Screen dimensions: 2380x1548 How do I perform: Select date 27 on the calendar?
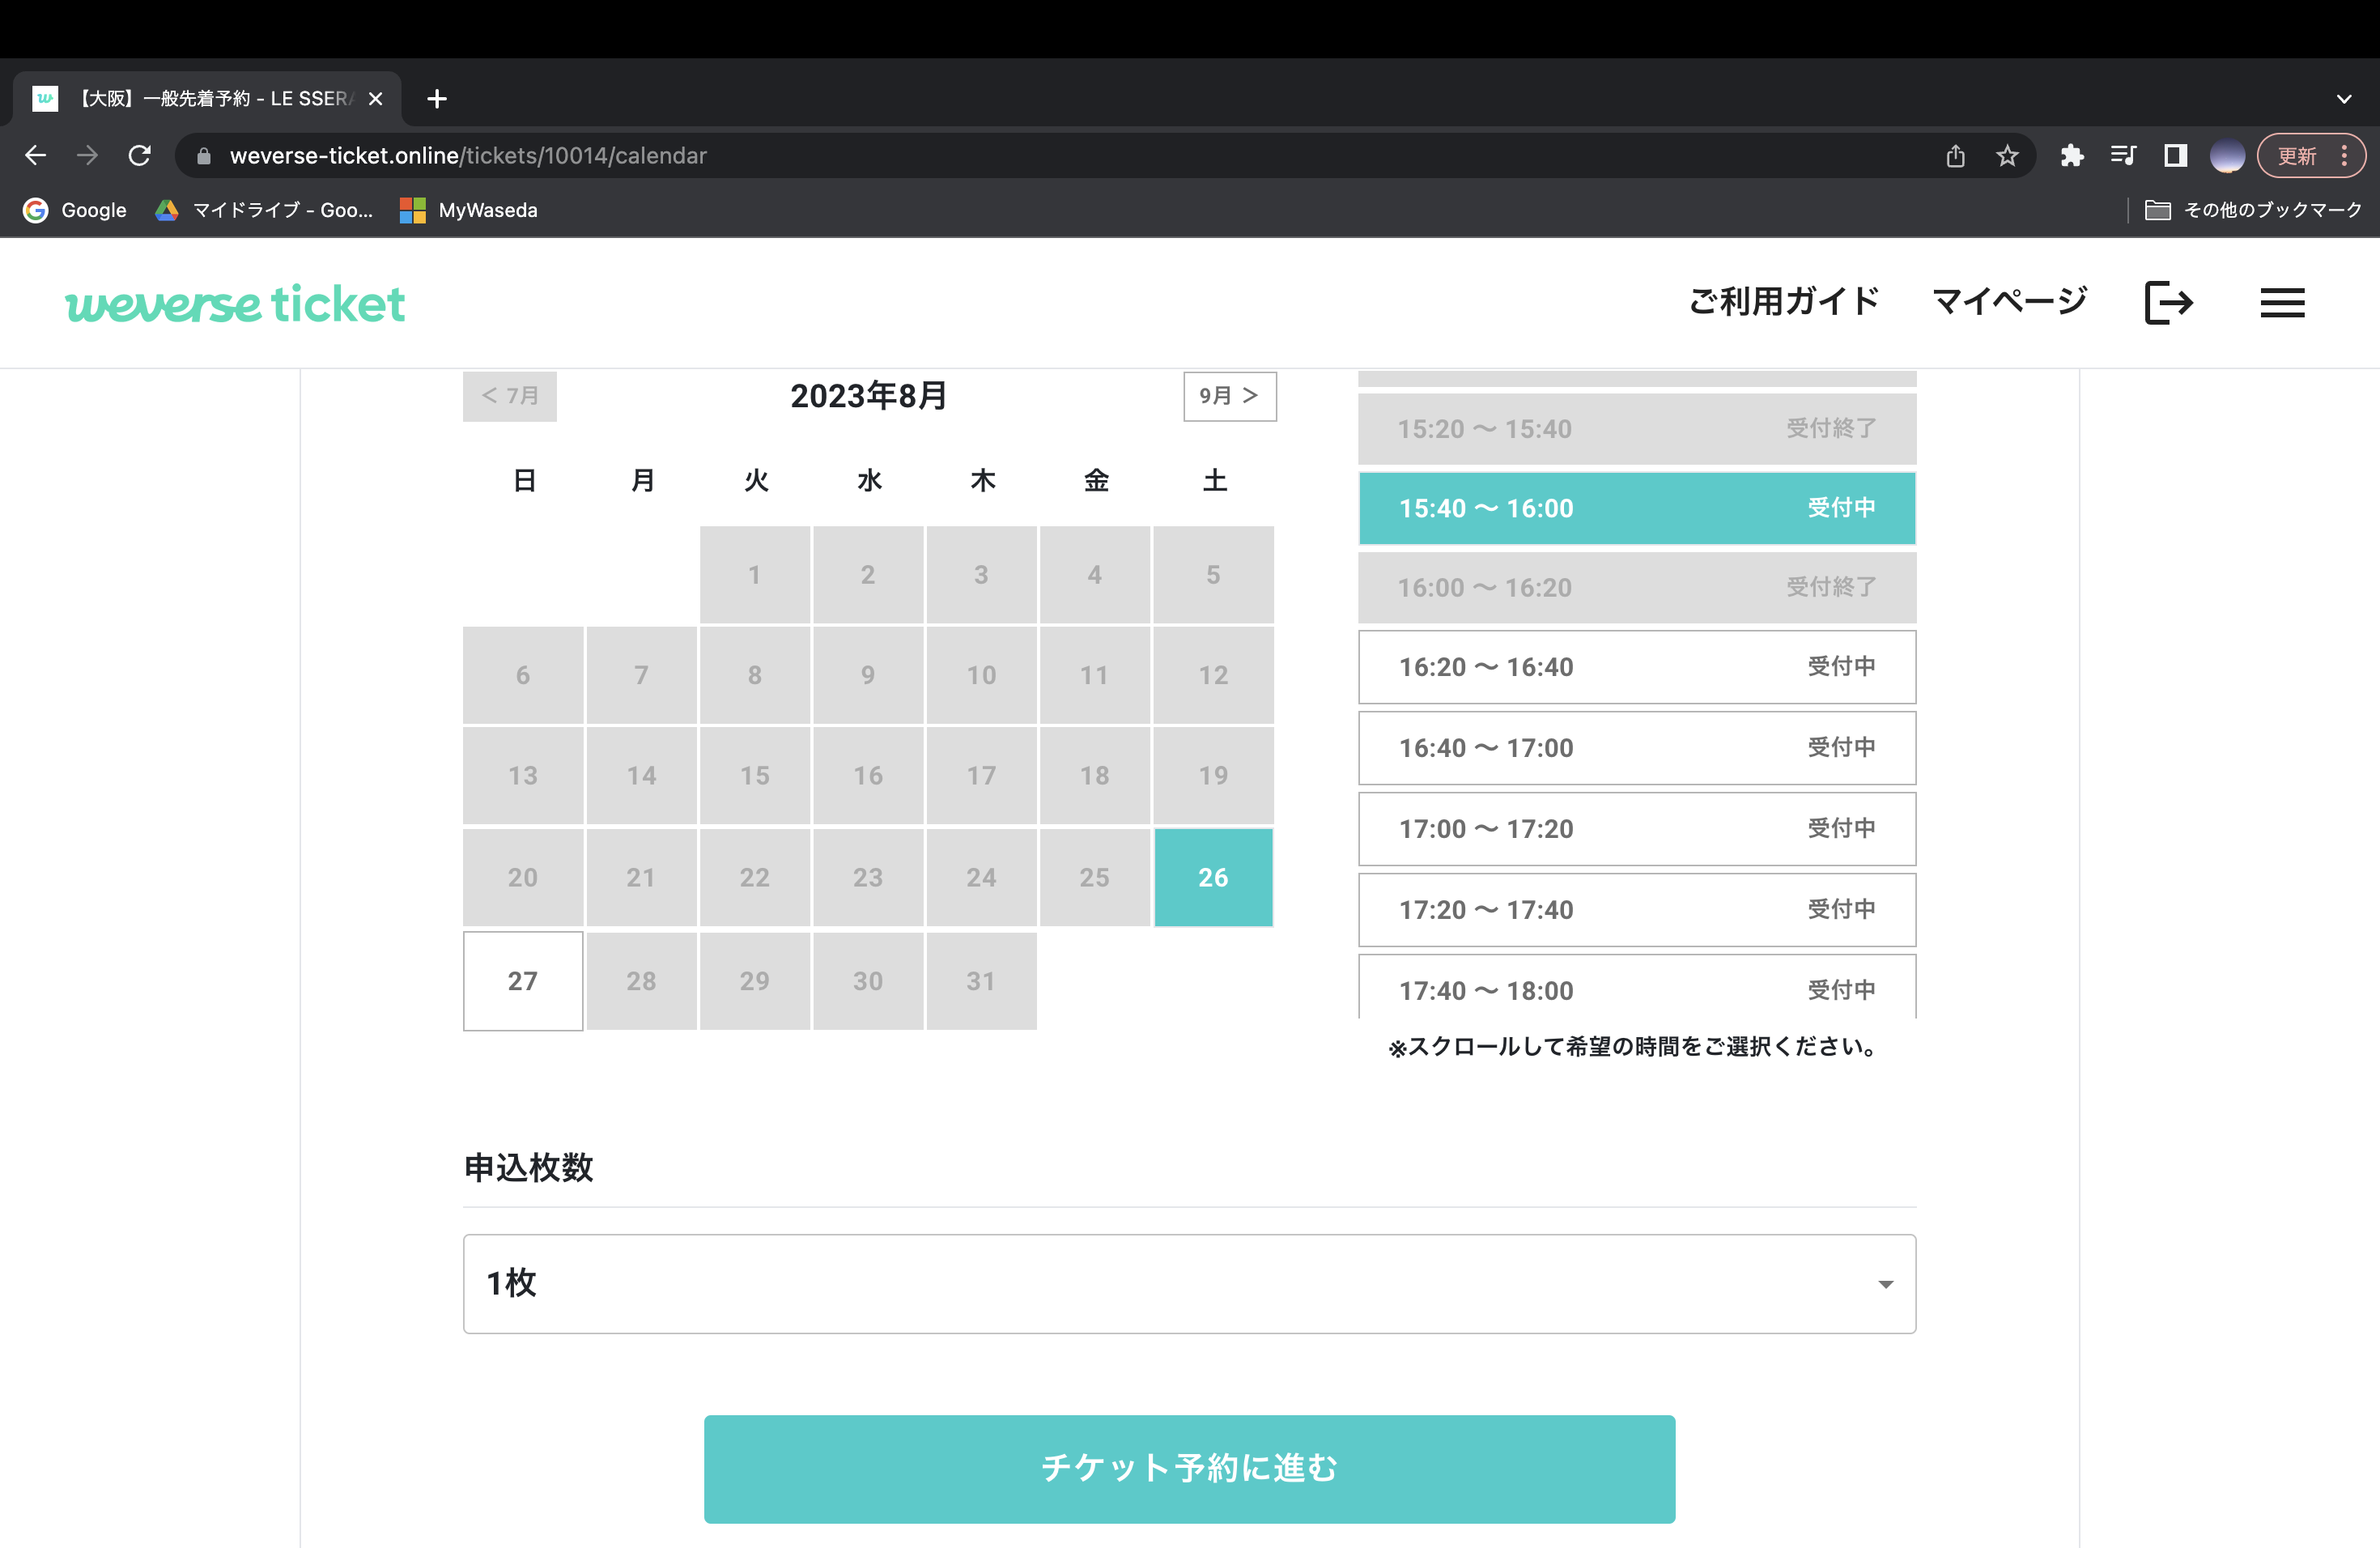[x=522, y=981]
